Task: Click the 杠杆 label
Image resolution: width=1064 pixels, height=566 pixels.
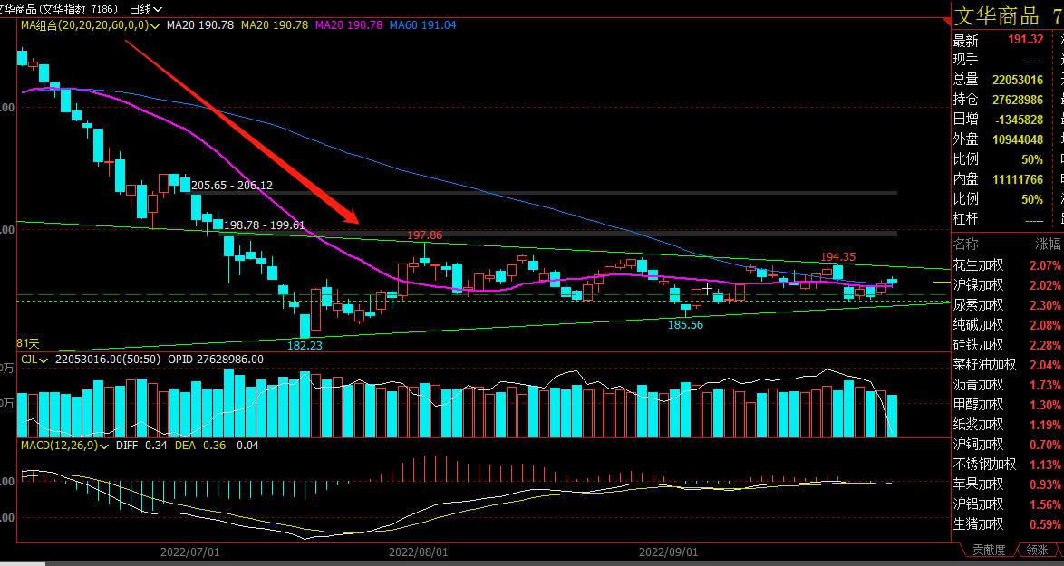Action: point(965,219)
